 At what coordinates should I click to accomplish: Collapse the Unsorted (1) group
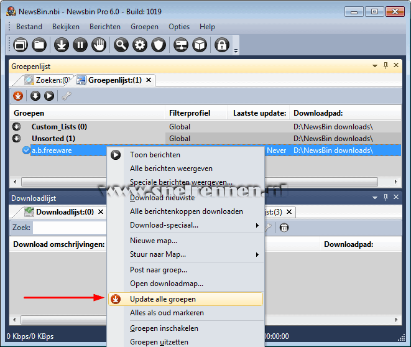[x=16, y=139]
